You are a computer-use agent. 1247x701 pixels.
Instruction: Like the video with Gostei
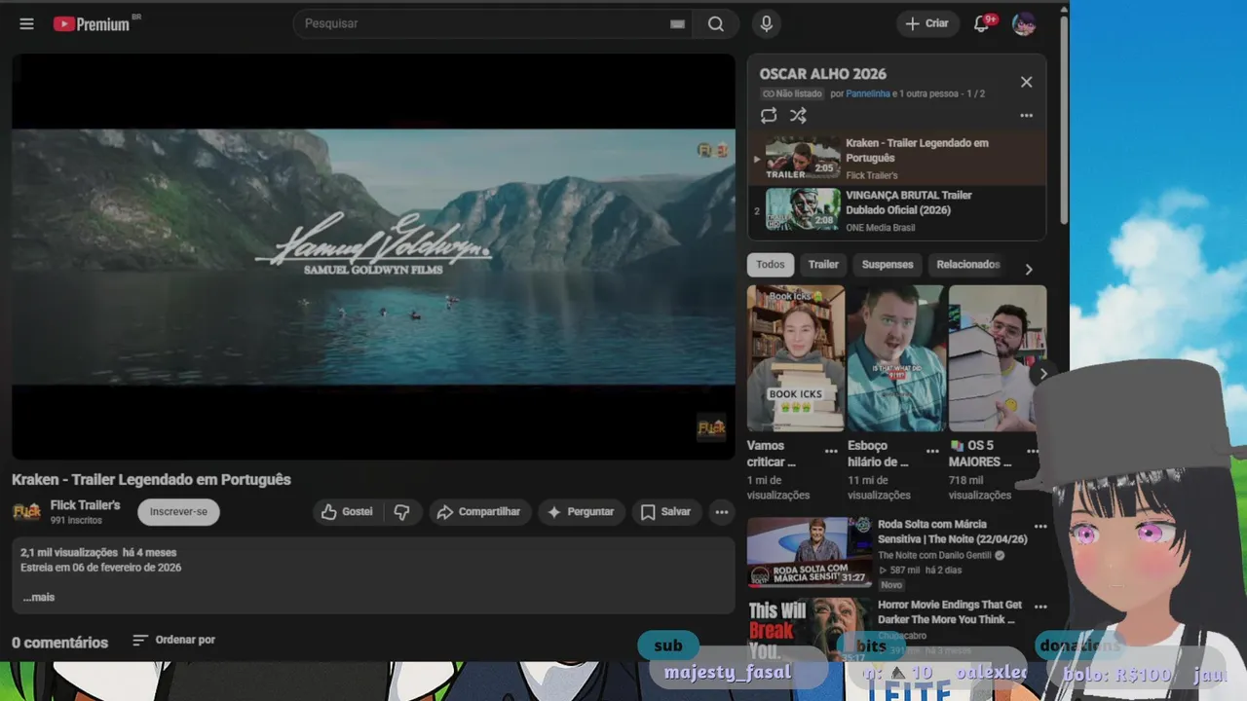tap(349, 512)
